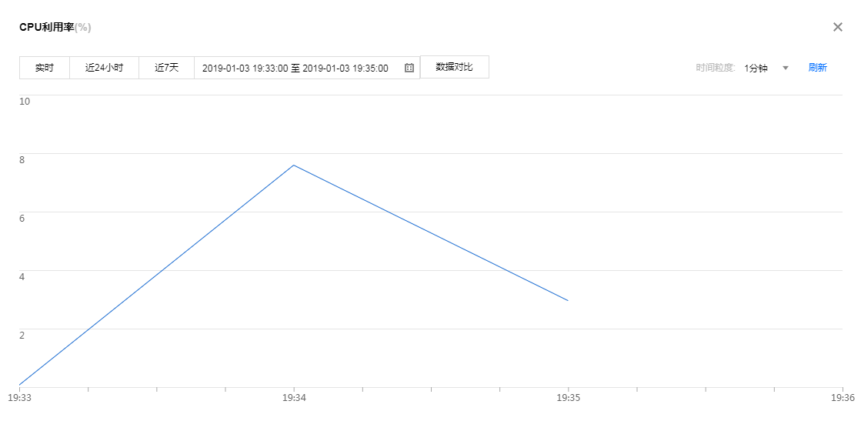861x421 pixels.
Task: Click the chart line peak at 19:34
Action: point(293,165)
